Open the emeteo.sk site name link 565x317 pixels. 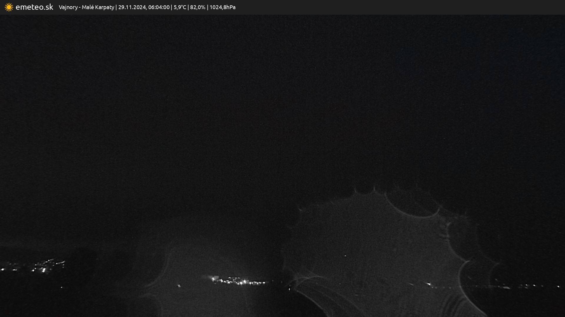34,7
